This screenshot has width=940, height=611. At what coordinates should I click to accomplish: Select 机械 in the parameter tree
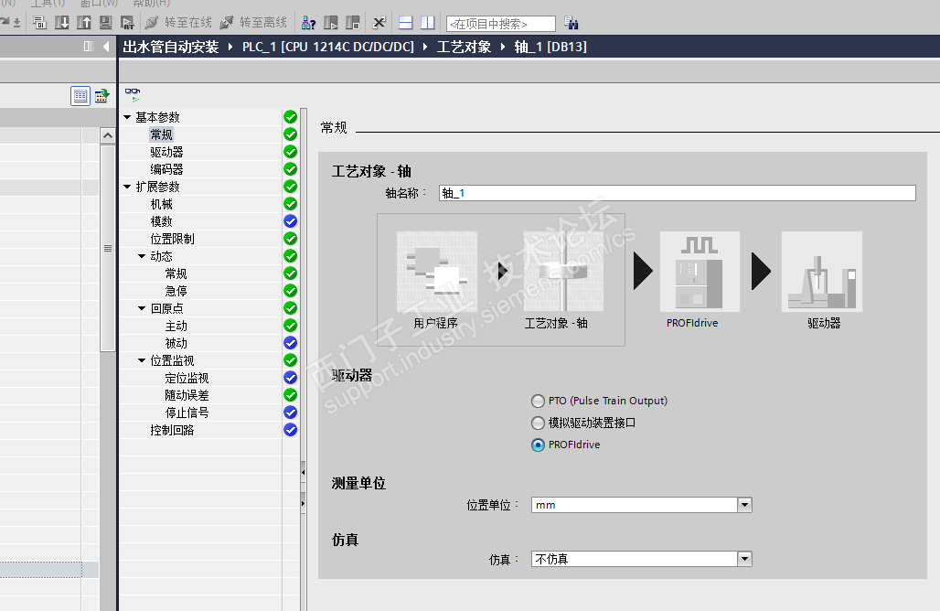(x=161, y=204)
